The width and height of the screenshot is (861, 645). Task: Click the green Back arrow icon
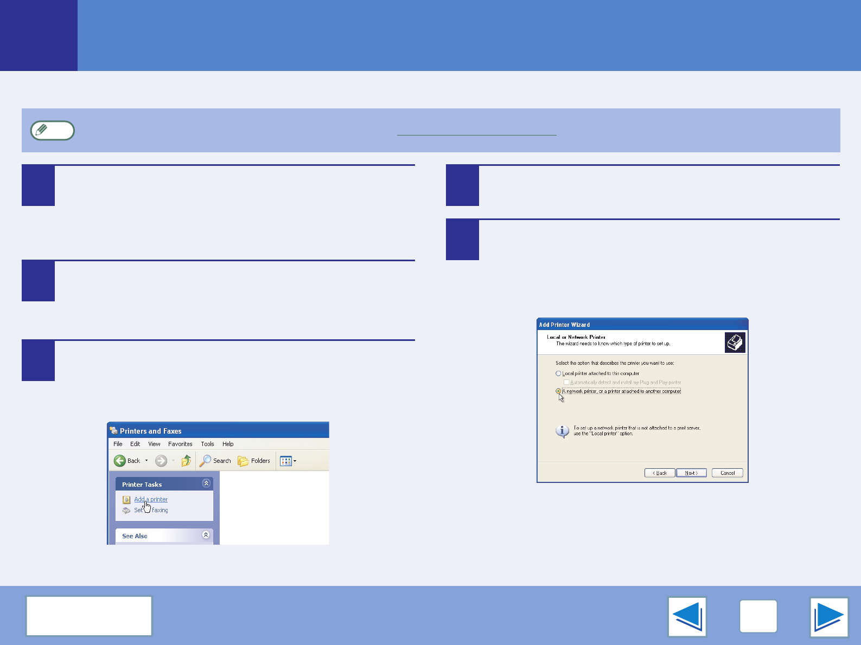tap(120, 461)
